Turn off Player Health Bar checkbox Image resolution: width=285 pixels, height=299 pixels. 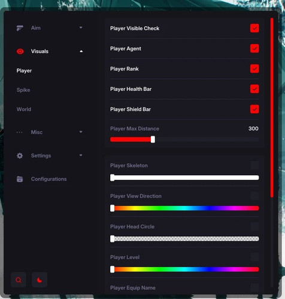254,89
